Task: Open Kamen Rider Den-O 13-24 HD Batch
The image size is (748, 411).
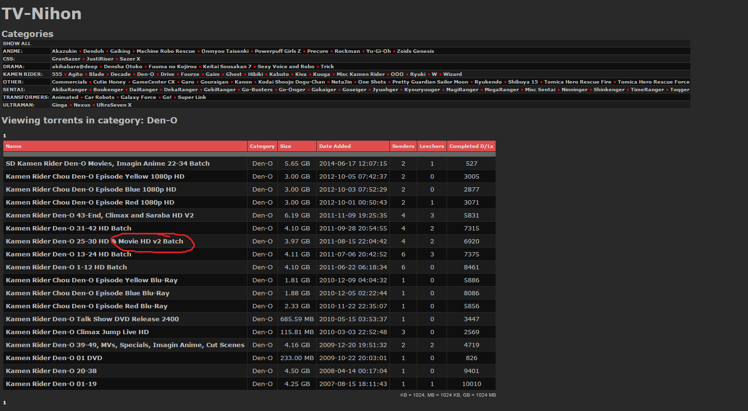Action: 68,254
